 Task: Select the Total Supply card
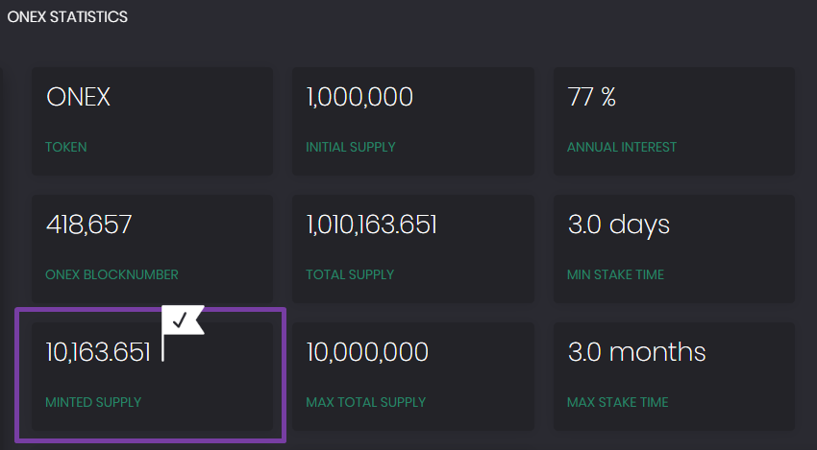pos(413,249)
